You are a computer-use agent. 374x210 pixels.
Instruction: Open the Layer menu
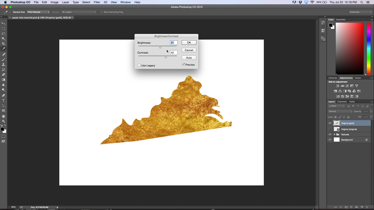[65, 2]
